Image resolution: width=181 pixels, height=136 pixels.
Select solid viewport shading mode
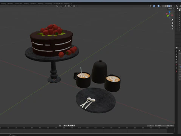point(167,6)
